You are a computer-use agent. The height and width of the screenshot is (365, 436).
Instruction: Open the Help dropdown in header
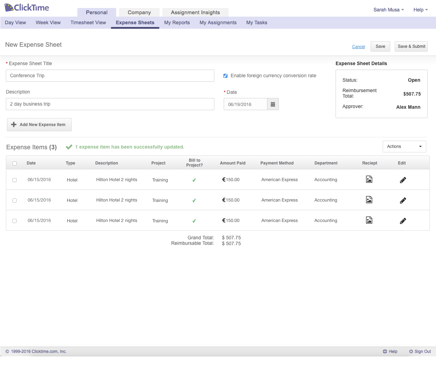[x=420, y=10]
